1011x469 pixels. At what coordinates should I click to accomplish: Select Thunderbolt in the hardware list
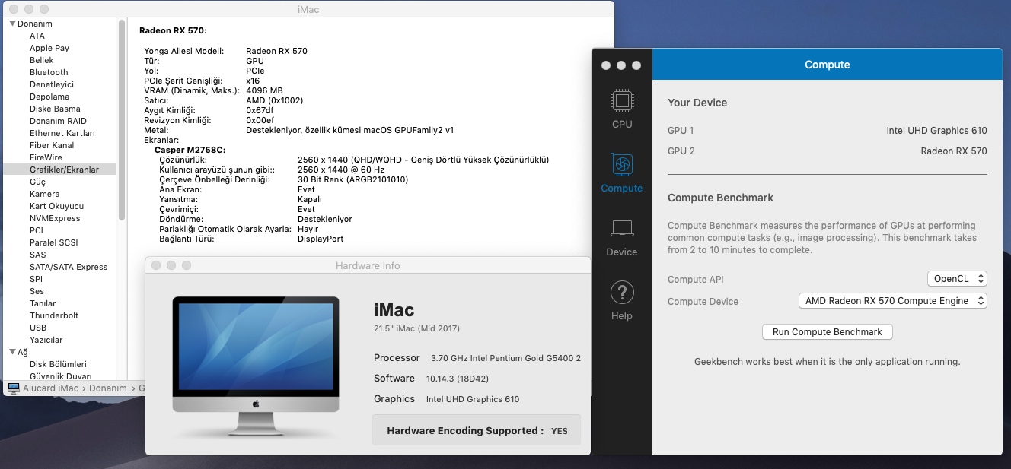(x=54, y=315)
